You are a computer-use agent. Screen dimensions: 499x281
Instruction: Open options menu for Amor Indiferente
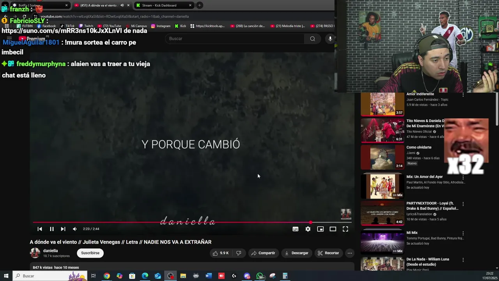[x=463, y=95]
